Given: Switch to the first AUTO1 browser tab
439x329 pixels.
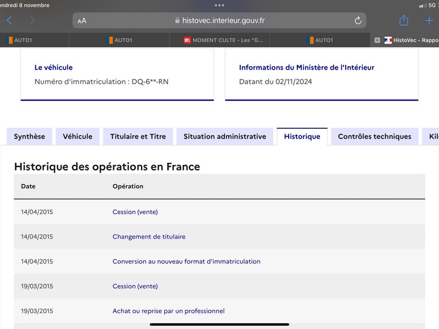Looking at the screenshot, I should coord(35,40).
